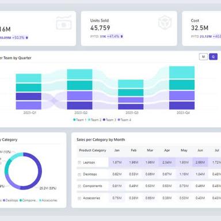Toggle Desktops in the donut chart legend
The width and height of the screenshot is (221, 221).
[10, 200]
